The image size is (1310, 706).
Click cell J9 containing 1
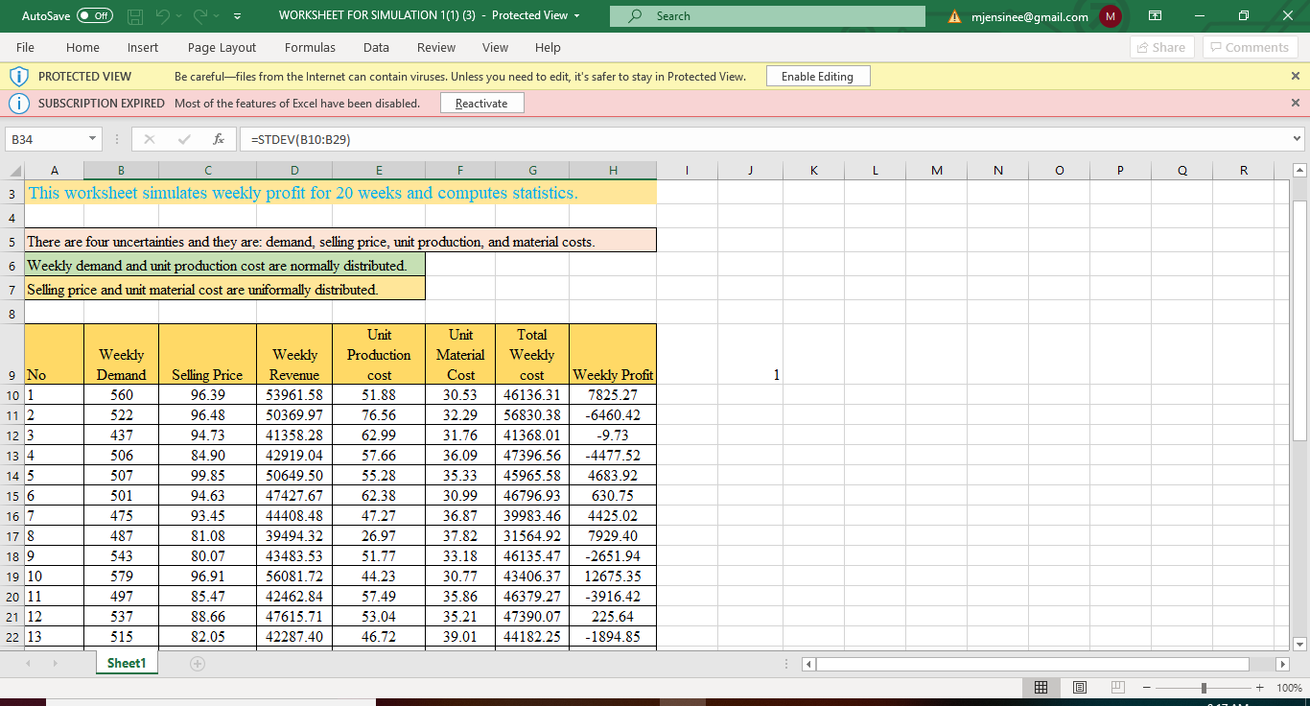pos(749,355)
